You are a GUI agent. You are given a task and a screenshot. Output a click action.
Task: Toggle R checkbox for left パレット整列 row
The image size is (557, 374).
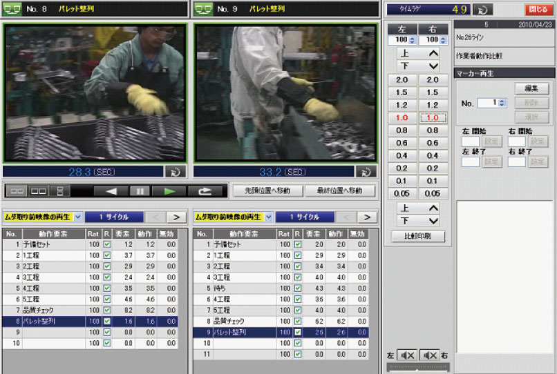tap(107, 322)
